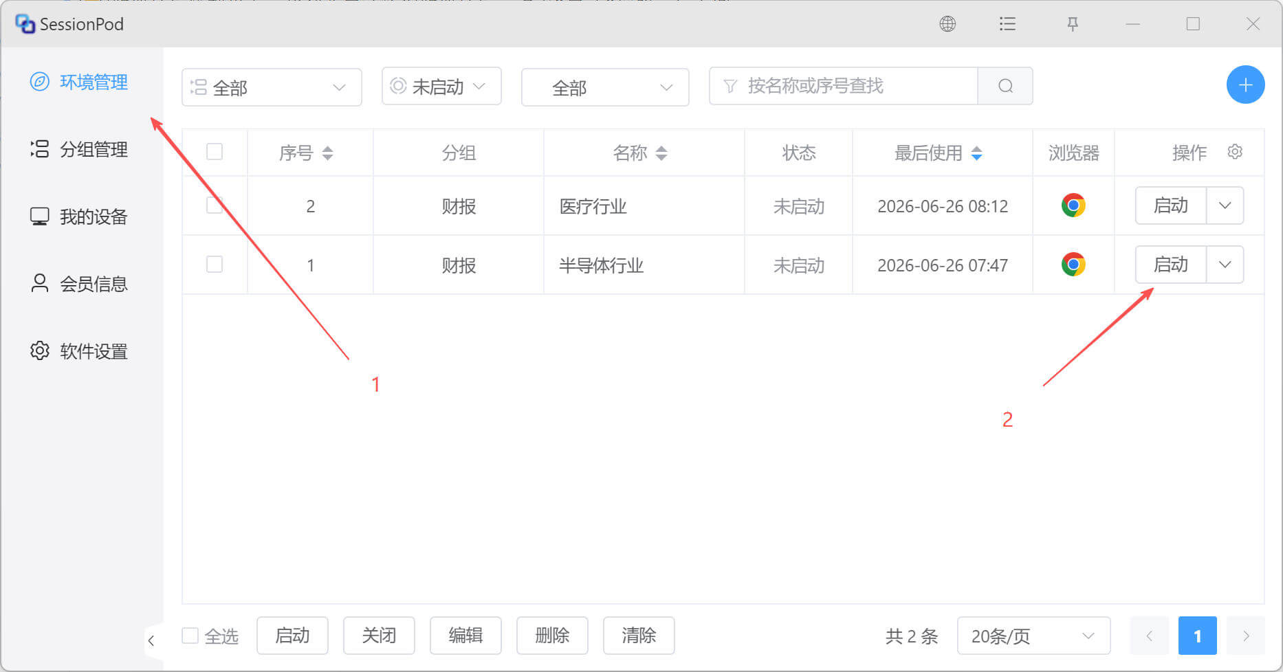Click the 删除 button at bottom
This screenshot has height=672, width=1283.
552,636
